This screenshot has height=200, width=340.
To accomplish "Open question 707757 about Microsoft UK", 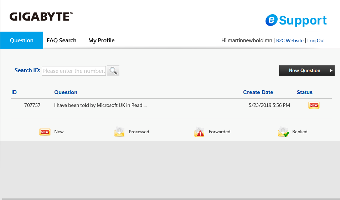I will click(x=101, y=105).
